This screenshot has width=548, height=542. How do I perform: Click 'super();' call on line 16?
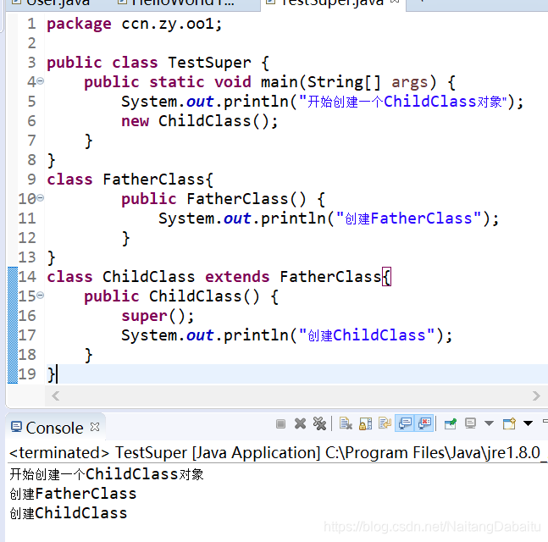click(x=158, y=316)
